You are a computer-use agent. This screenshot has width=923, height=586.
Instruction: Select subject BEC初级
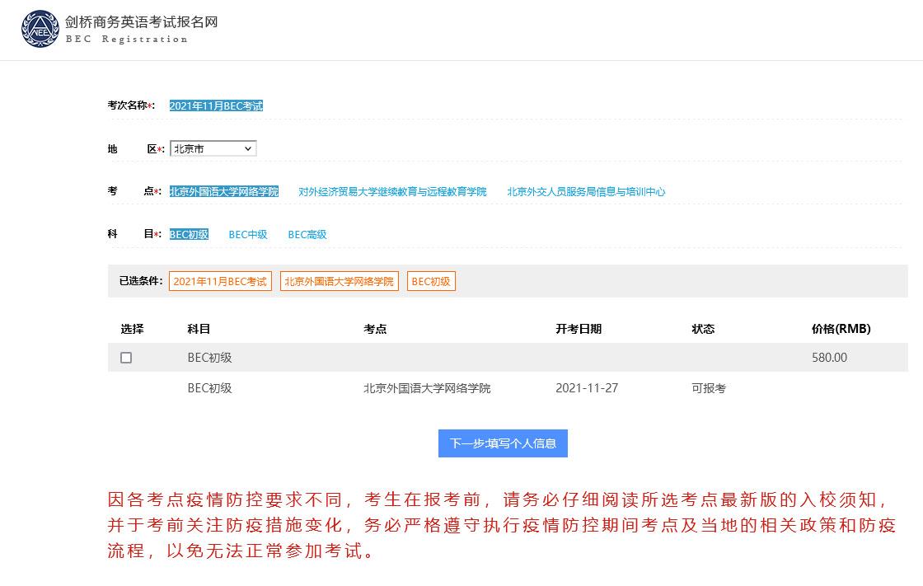point(189,234)
